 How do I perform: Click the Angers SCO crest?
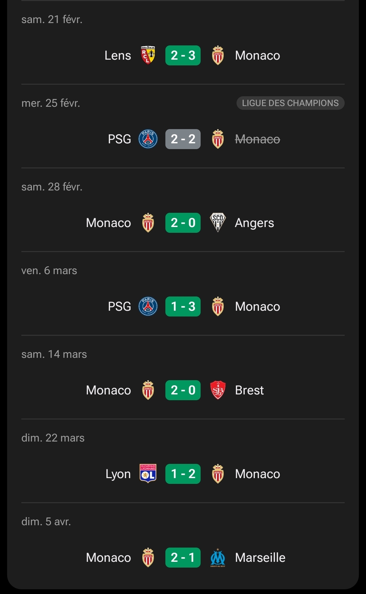tap(218, 223)
